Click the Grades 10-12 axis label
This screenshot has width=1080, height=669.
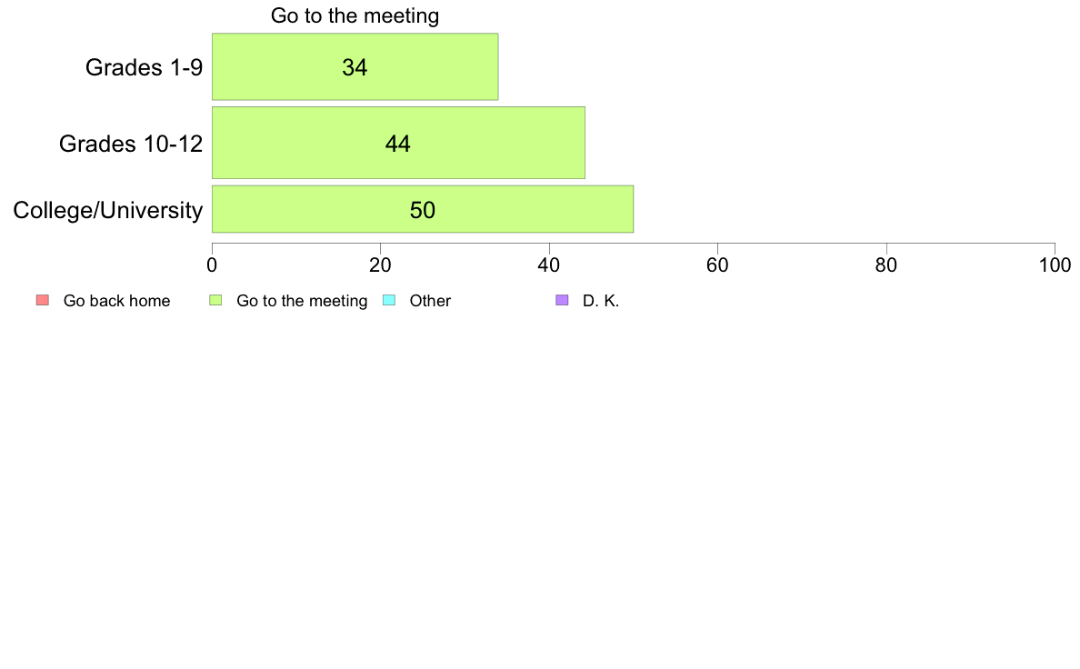[131, 144]
